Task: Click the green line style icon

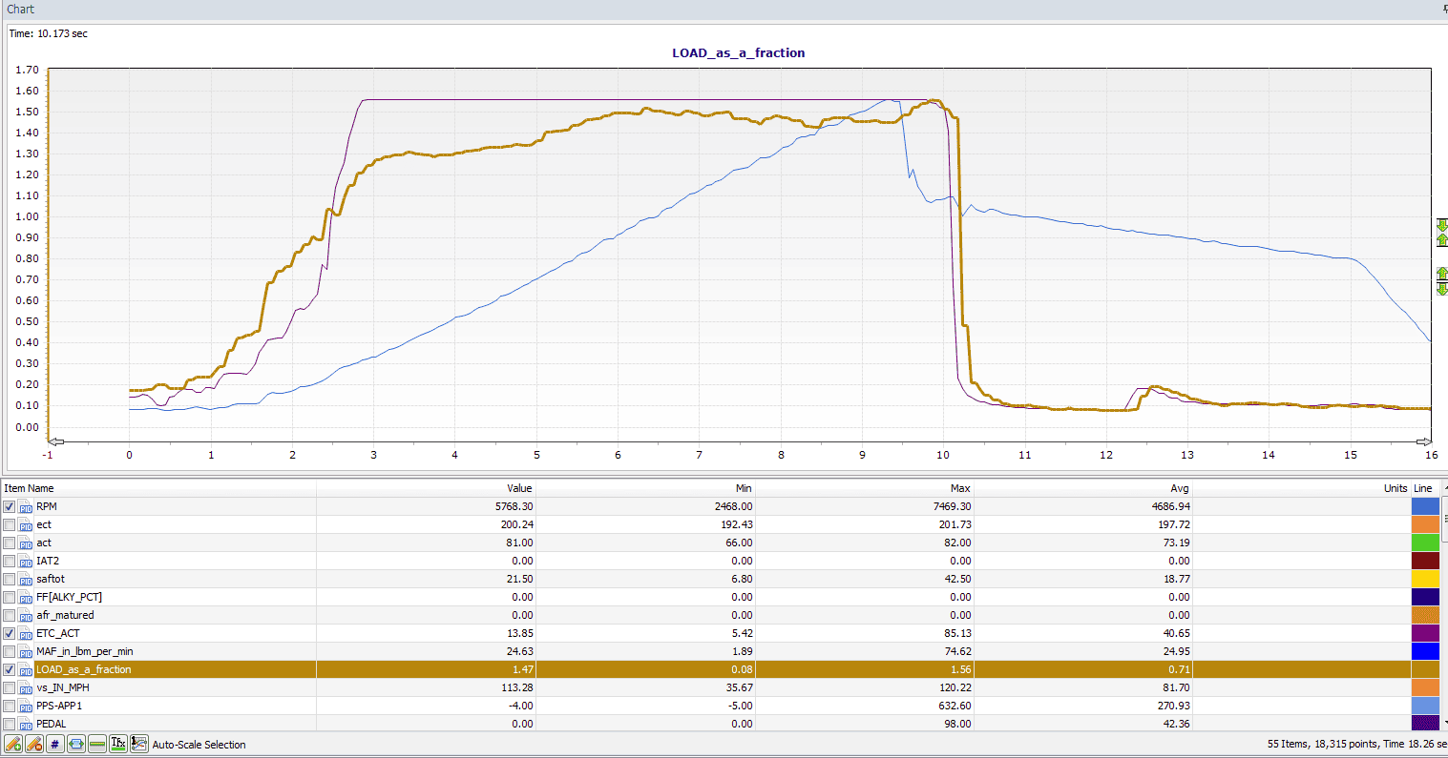Action: (x=97, y=744)
